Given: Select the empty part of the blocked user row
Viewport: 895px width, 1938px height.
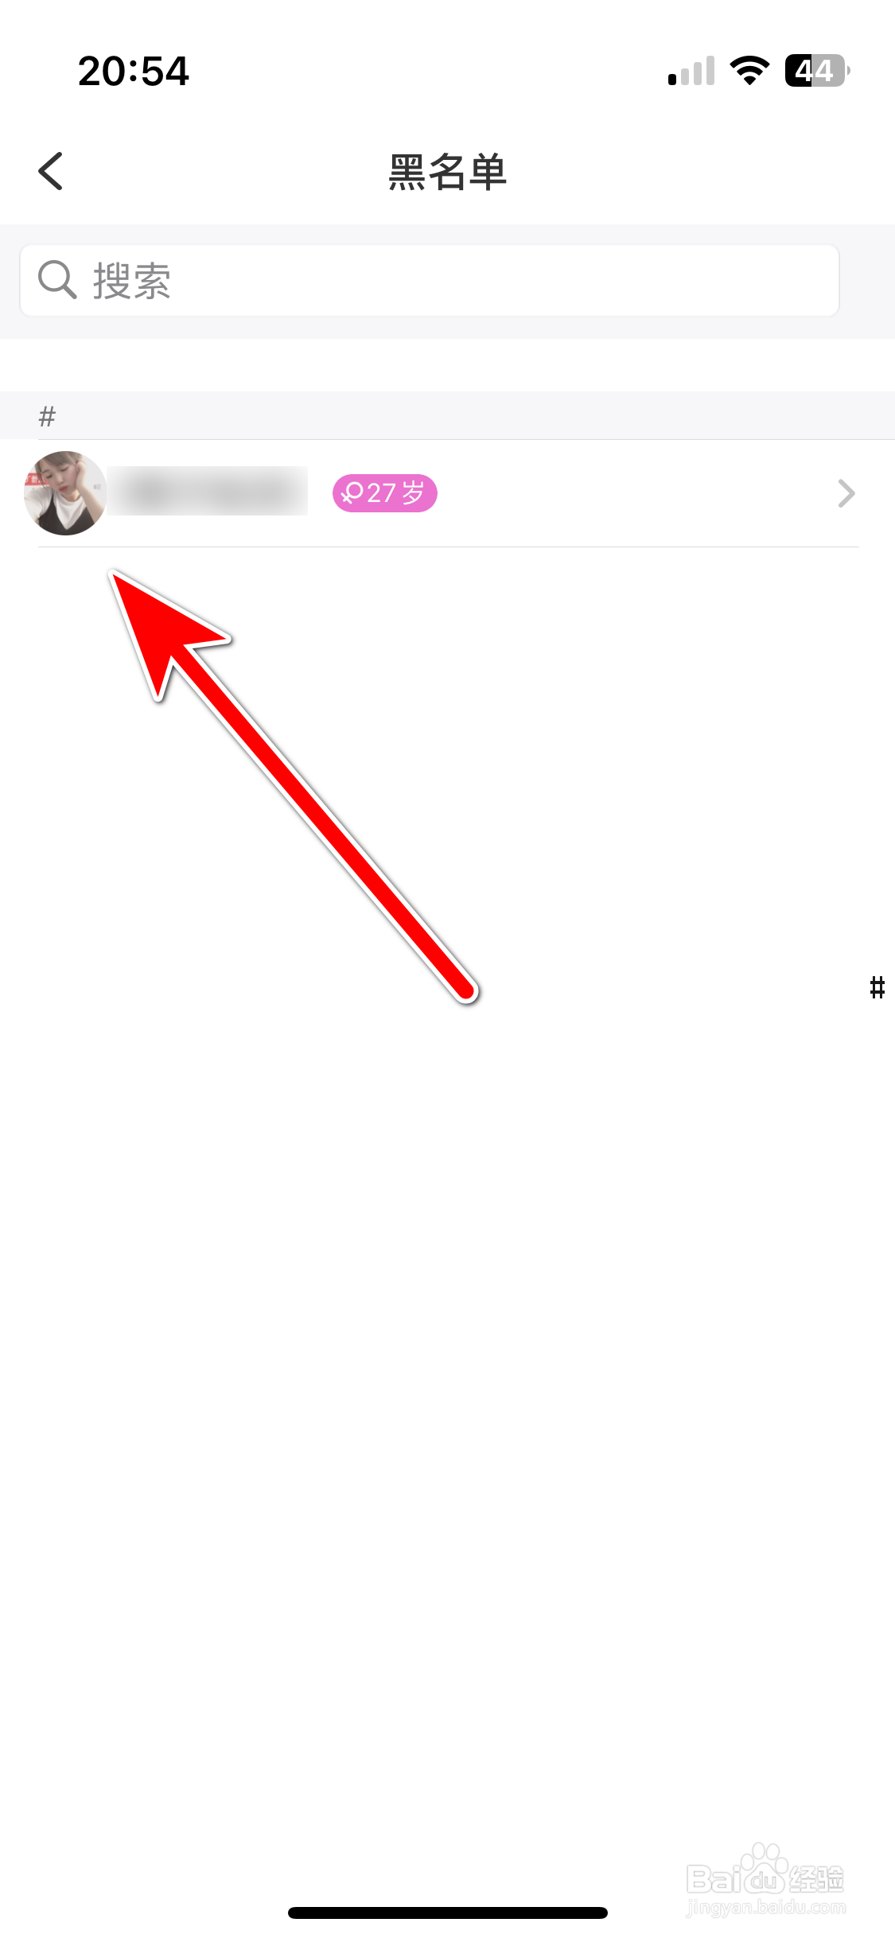Looking at the screenshot, I should click(x=636, y=493).
